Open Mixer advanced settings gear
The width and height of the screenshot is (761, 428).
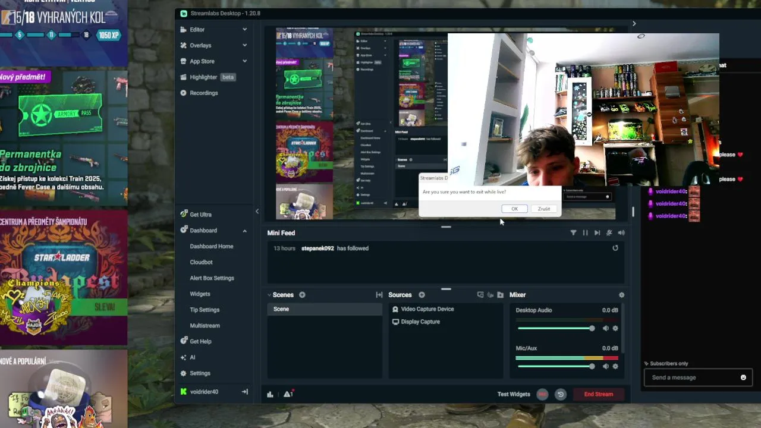[x=622, y=295]
